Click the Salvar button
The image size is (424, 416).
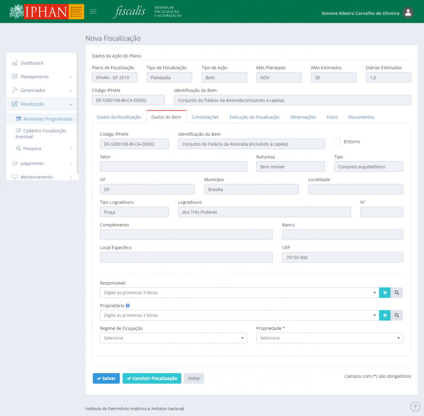pos(106,378)
